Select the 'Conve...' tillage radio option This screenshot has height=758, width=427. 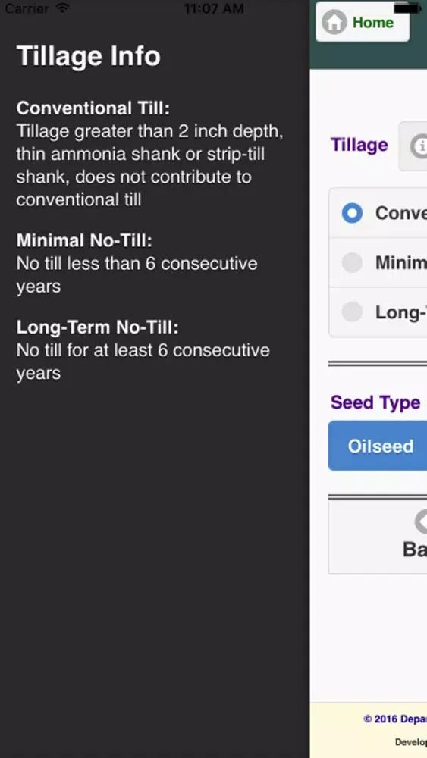(x=378, y=213)
